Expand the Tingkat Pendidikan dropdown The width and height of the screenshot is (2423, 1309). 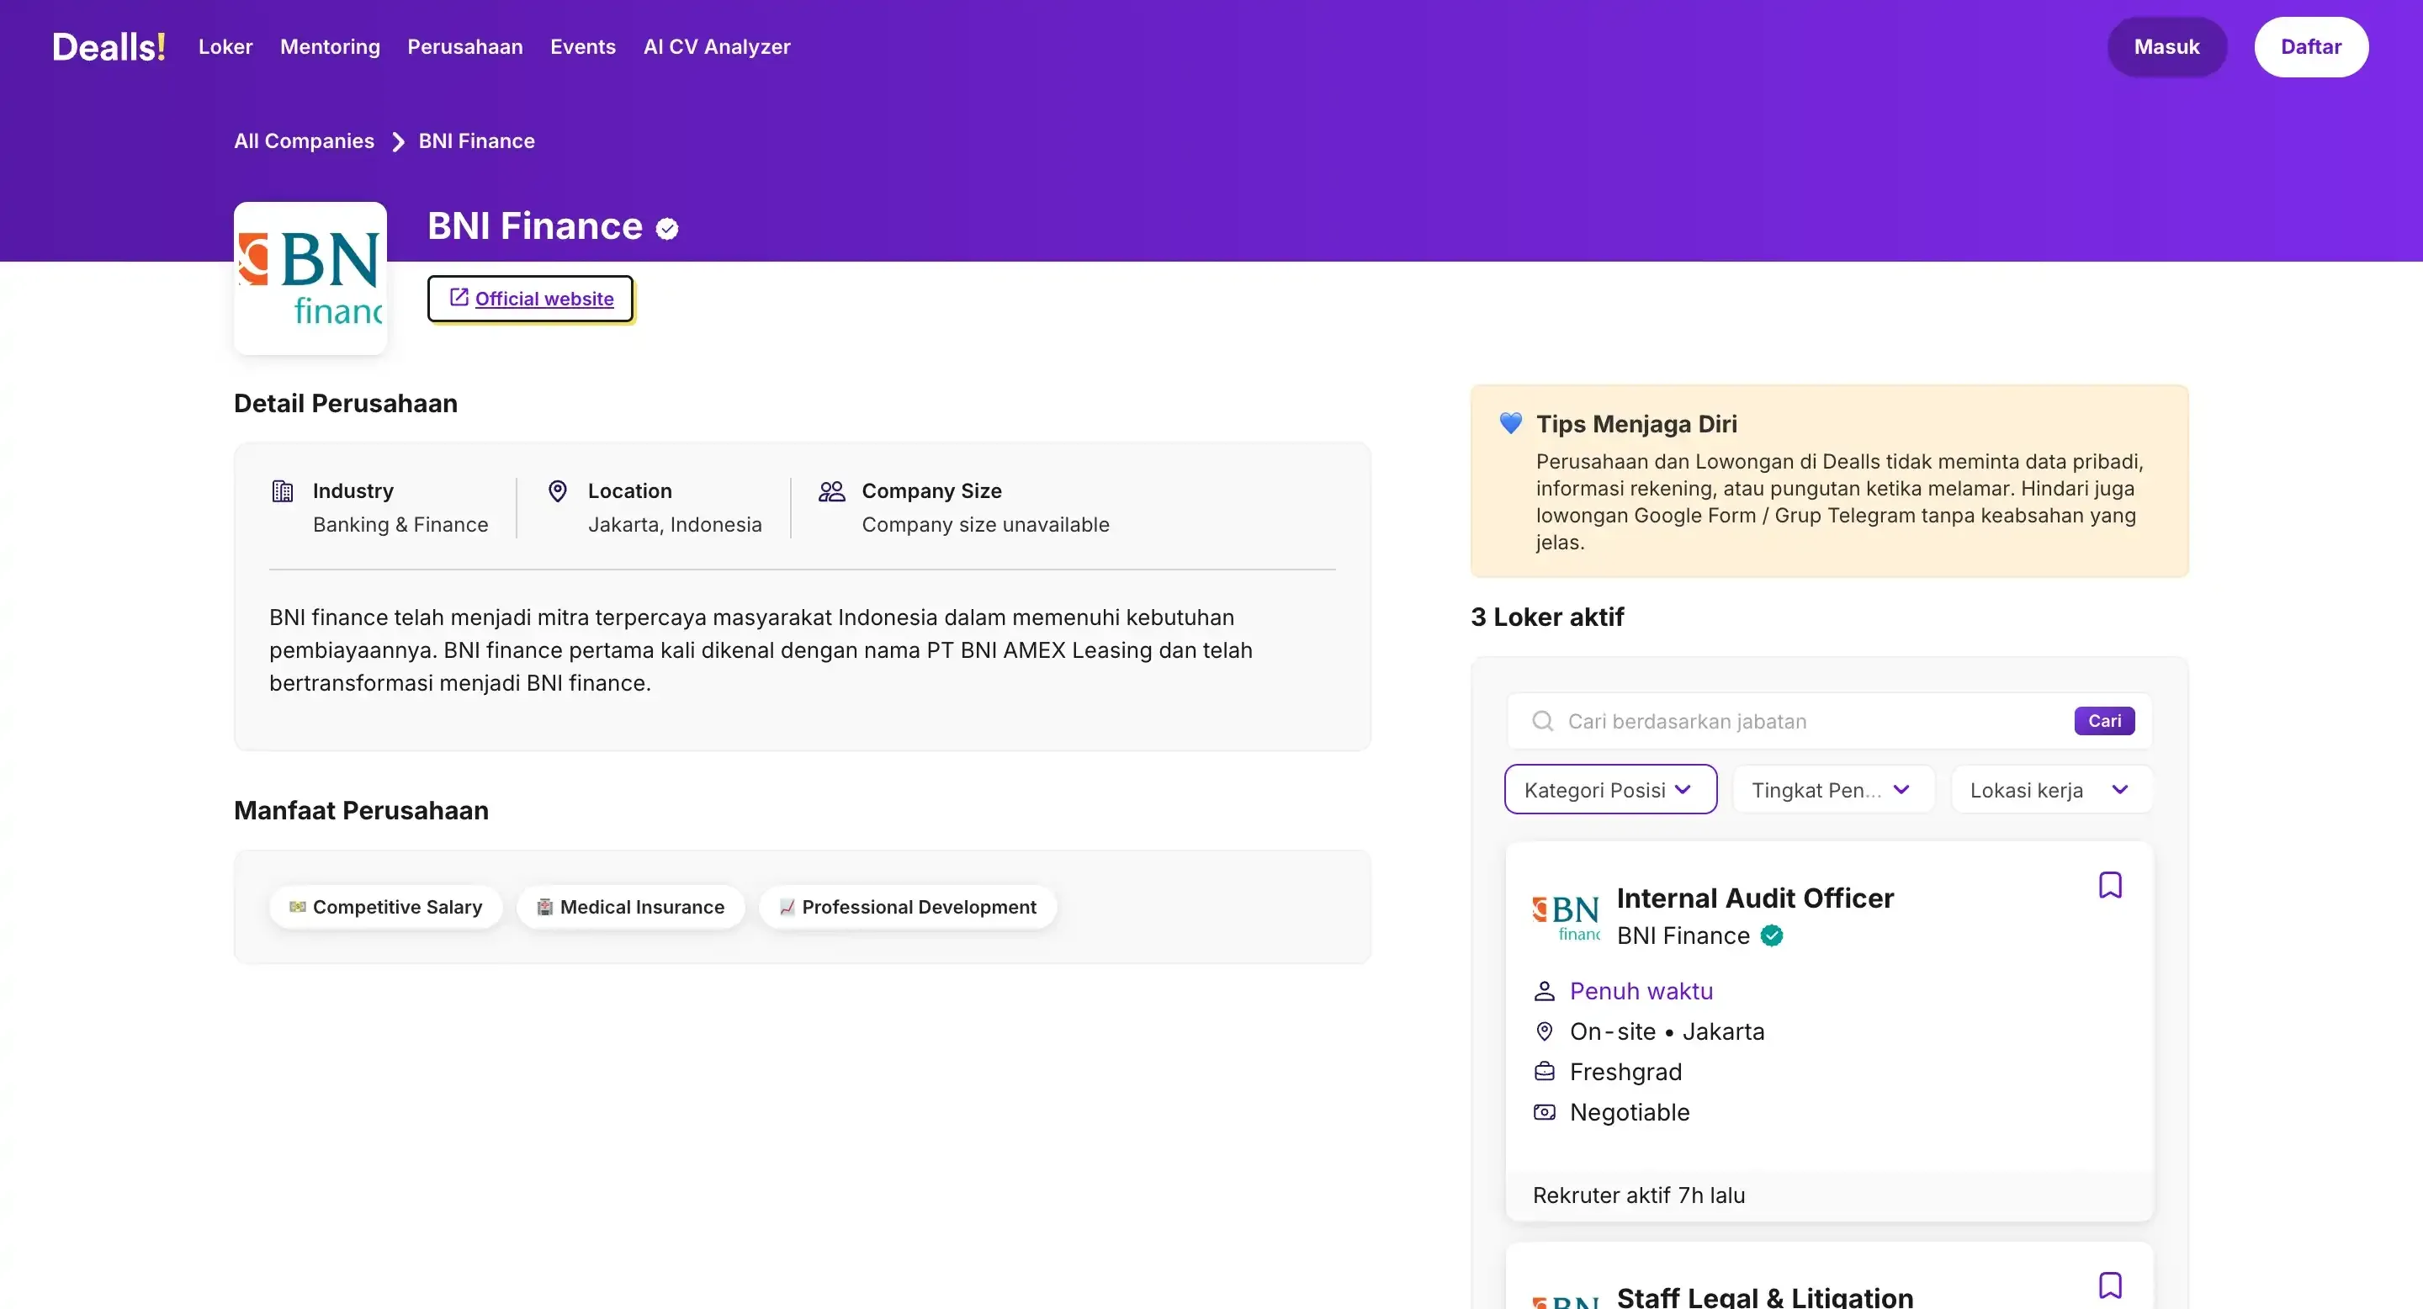1833,790
